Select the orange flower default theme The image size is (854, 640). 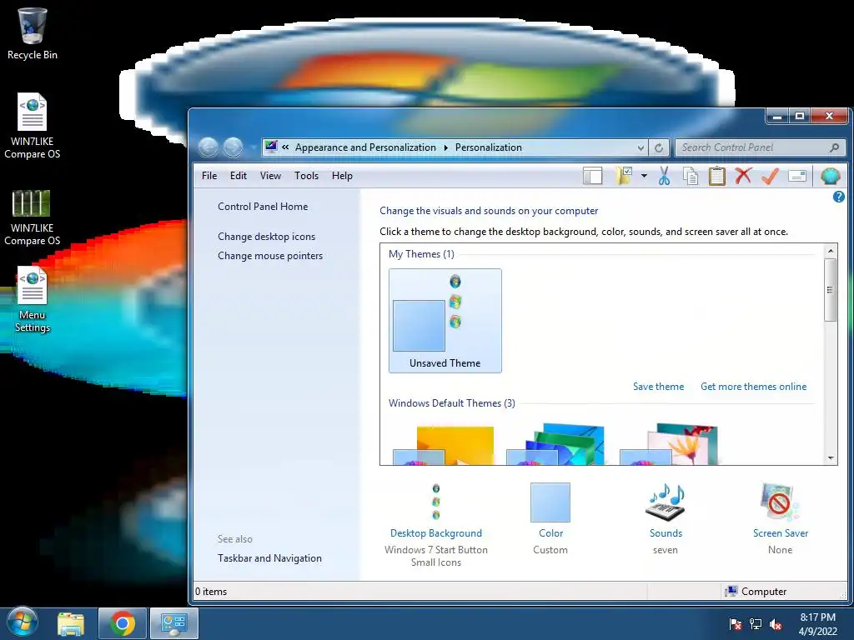(x=444, y=445)
